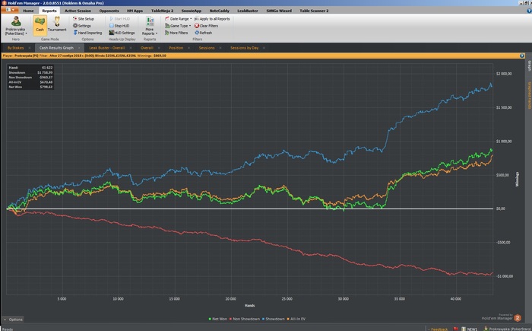This screenshot has height=331, width=532.
Task: Open the vertical Graphed Hands side tab
Action: click(529, 95)
